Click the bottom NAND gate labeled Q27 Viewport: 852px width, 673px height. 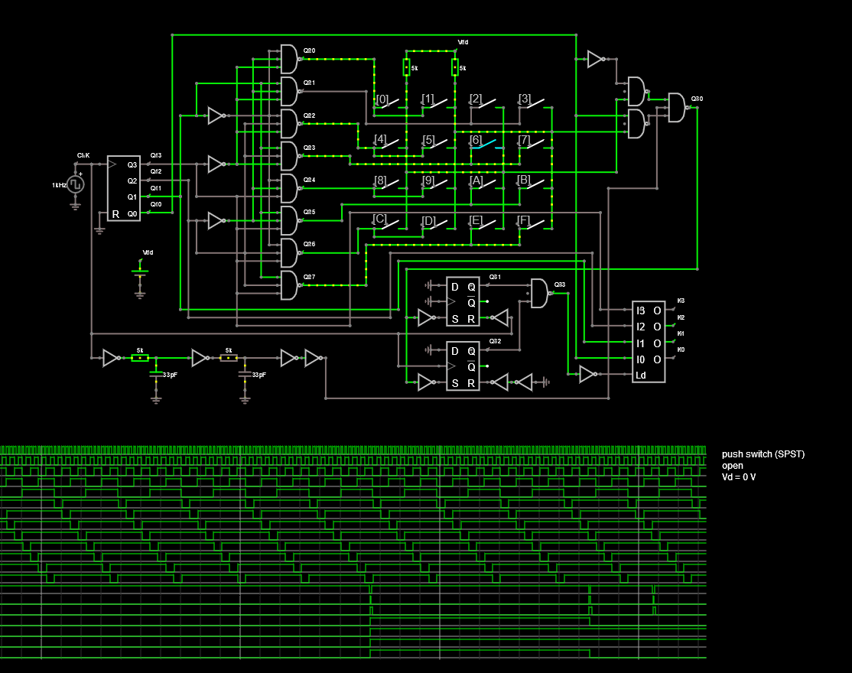tap(289, 285)
